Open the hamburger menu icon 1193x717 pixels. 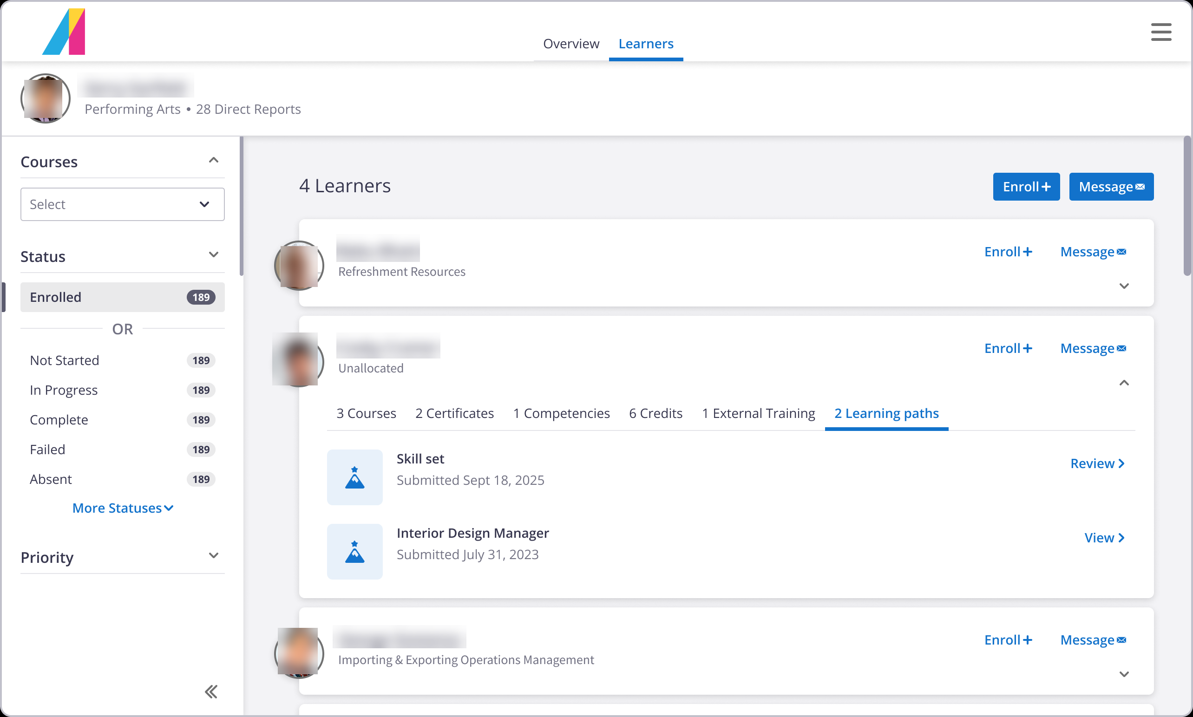point(1160,32)
